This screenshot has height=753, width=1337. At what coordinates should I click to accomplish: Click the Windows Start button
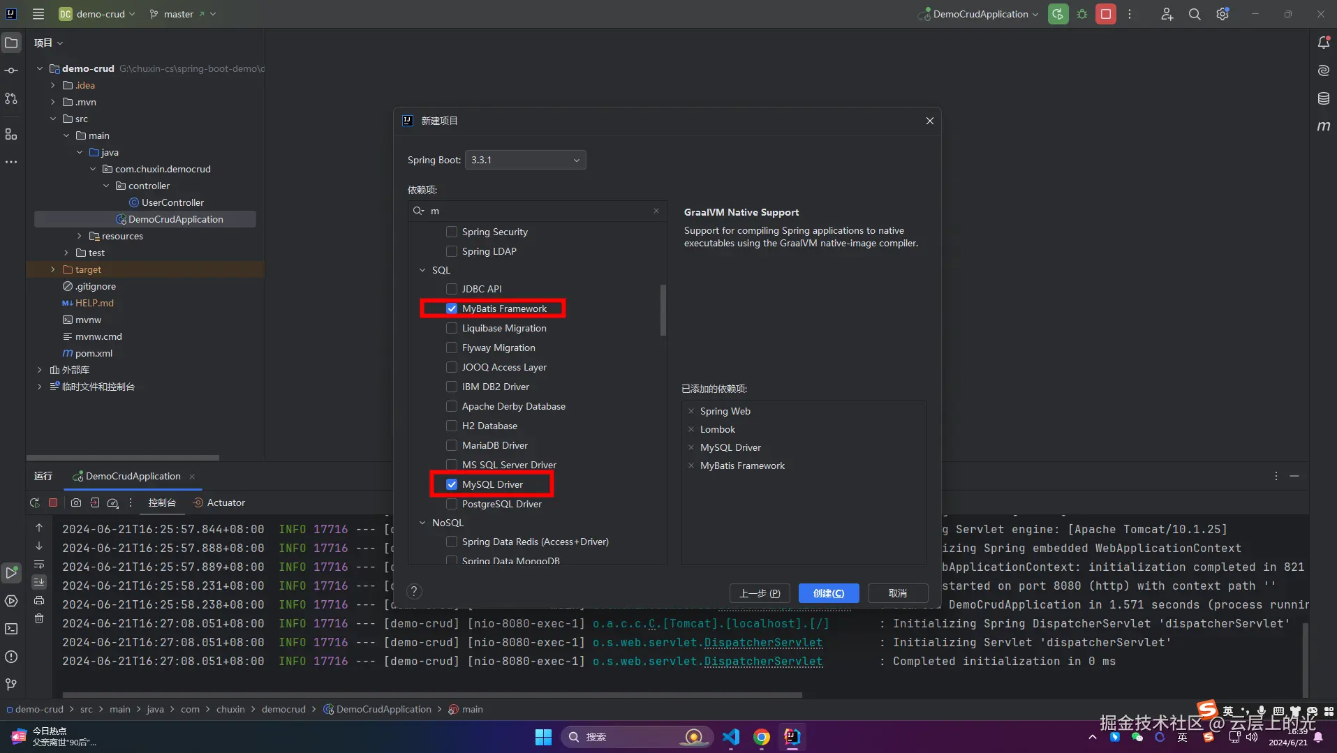(x=543, y=737)
